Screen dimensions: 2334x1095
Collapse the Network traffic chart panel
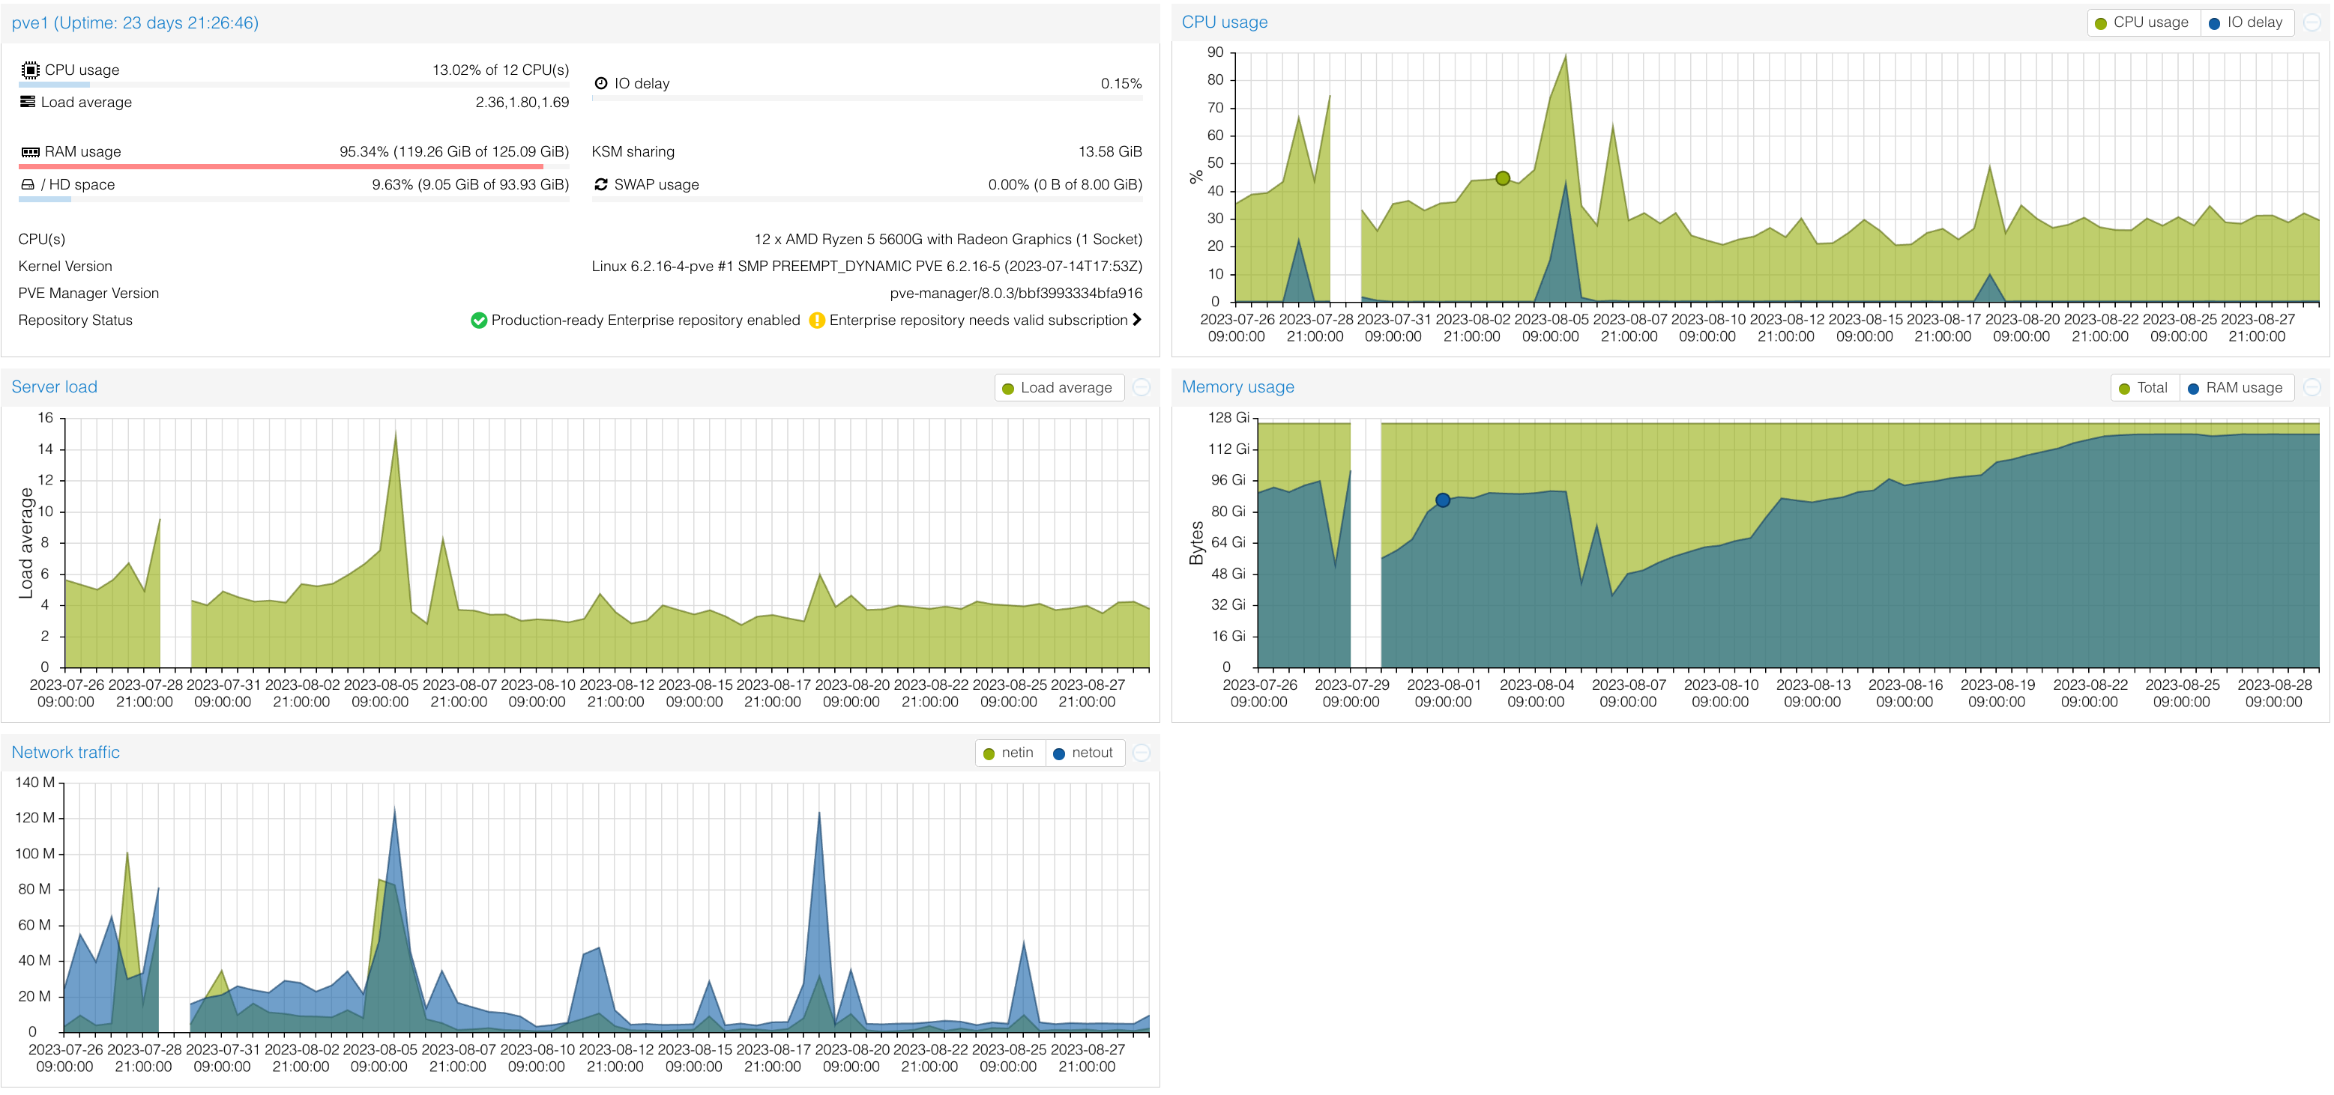tap(1142, 753)
